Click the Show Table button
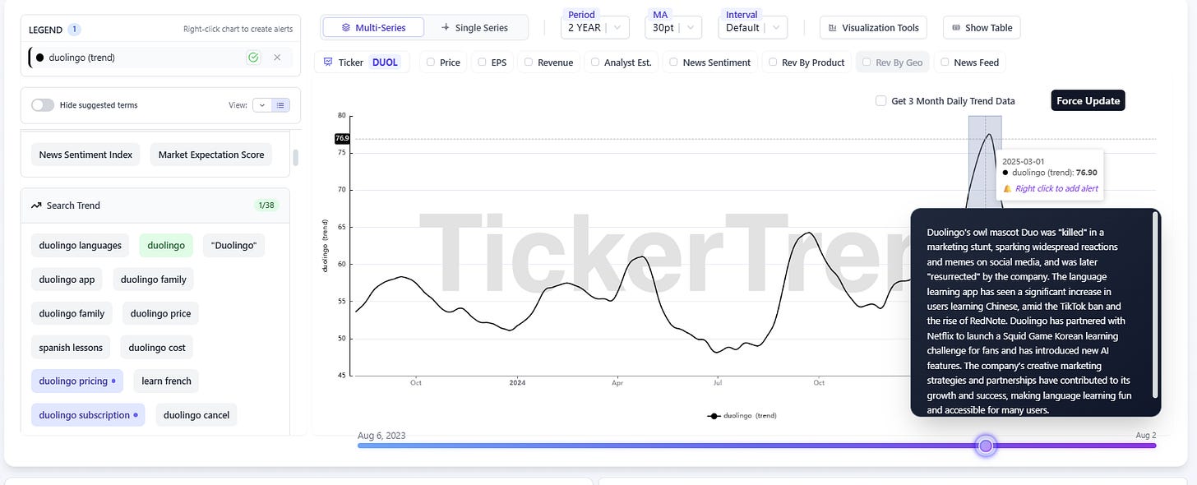The width and height of the screenshot is (1197, 485). pyautogui.click(x=982, y=27)
